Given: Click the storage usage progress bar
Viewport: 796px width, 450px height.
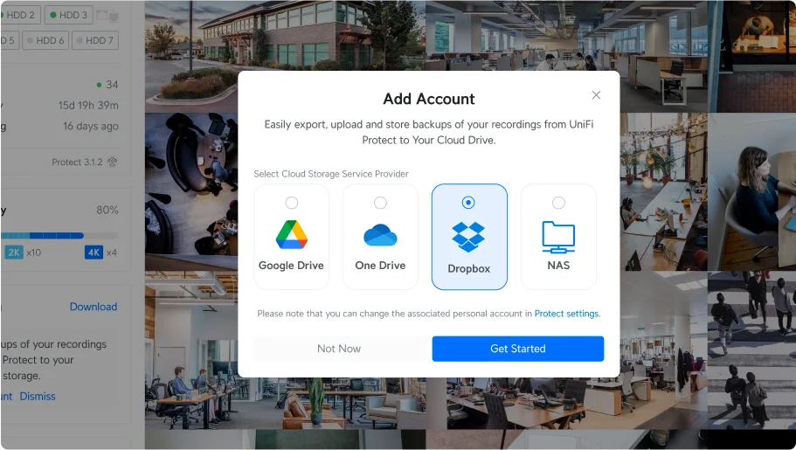Looking at the screenshot, I should pos(59,236).
